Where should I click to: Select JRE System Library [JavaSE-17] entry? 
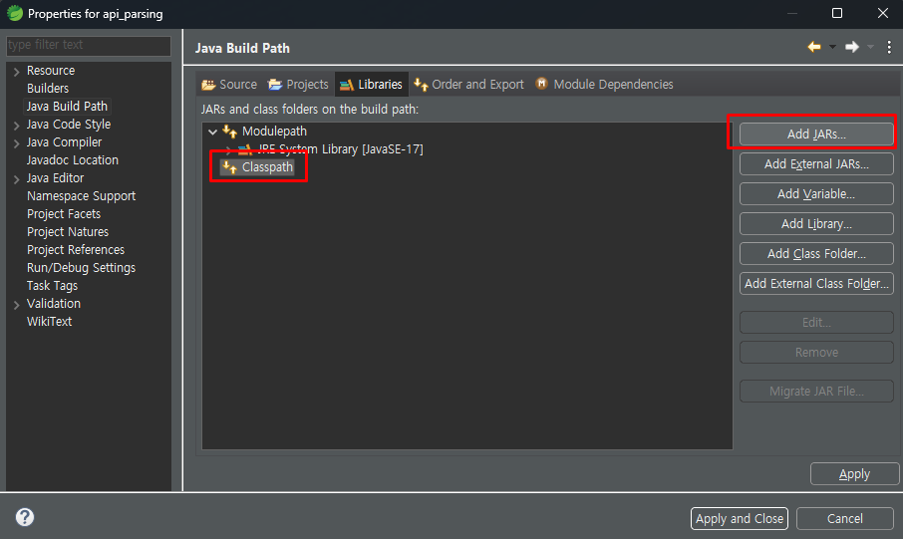coord(340,149)
